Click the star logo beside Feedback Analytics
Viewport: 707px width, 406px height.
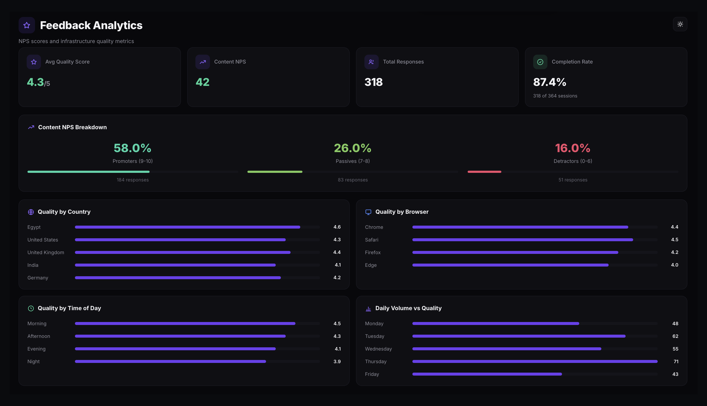coord(27,25)
